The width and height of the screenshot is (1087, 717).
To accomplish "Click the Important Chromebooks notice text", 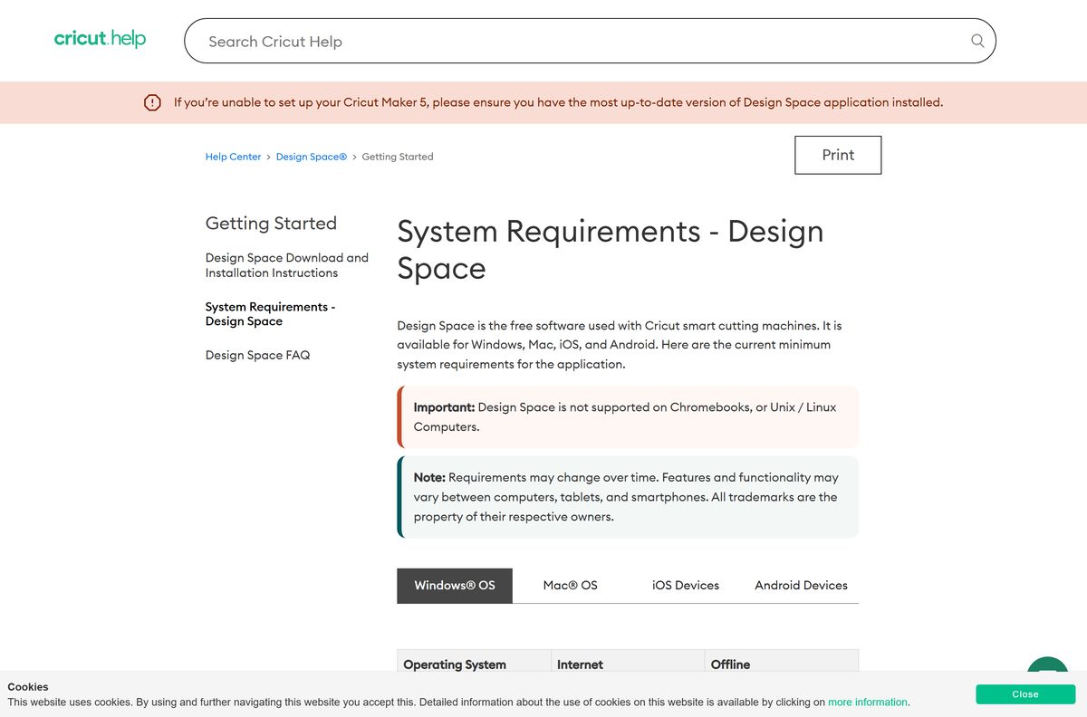I will tap(627, 417).
